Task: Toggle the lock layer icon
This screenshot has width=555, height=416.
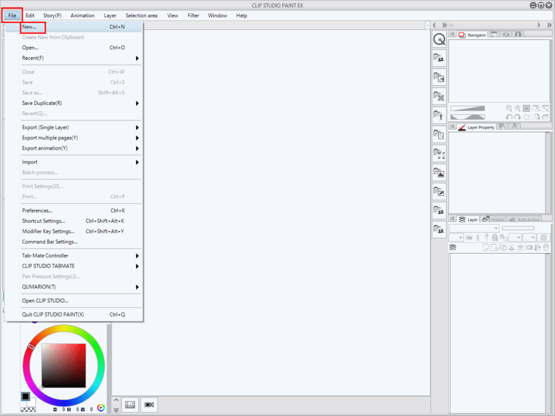Action: 495,237
